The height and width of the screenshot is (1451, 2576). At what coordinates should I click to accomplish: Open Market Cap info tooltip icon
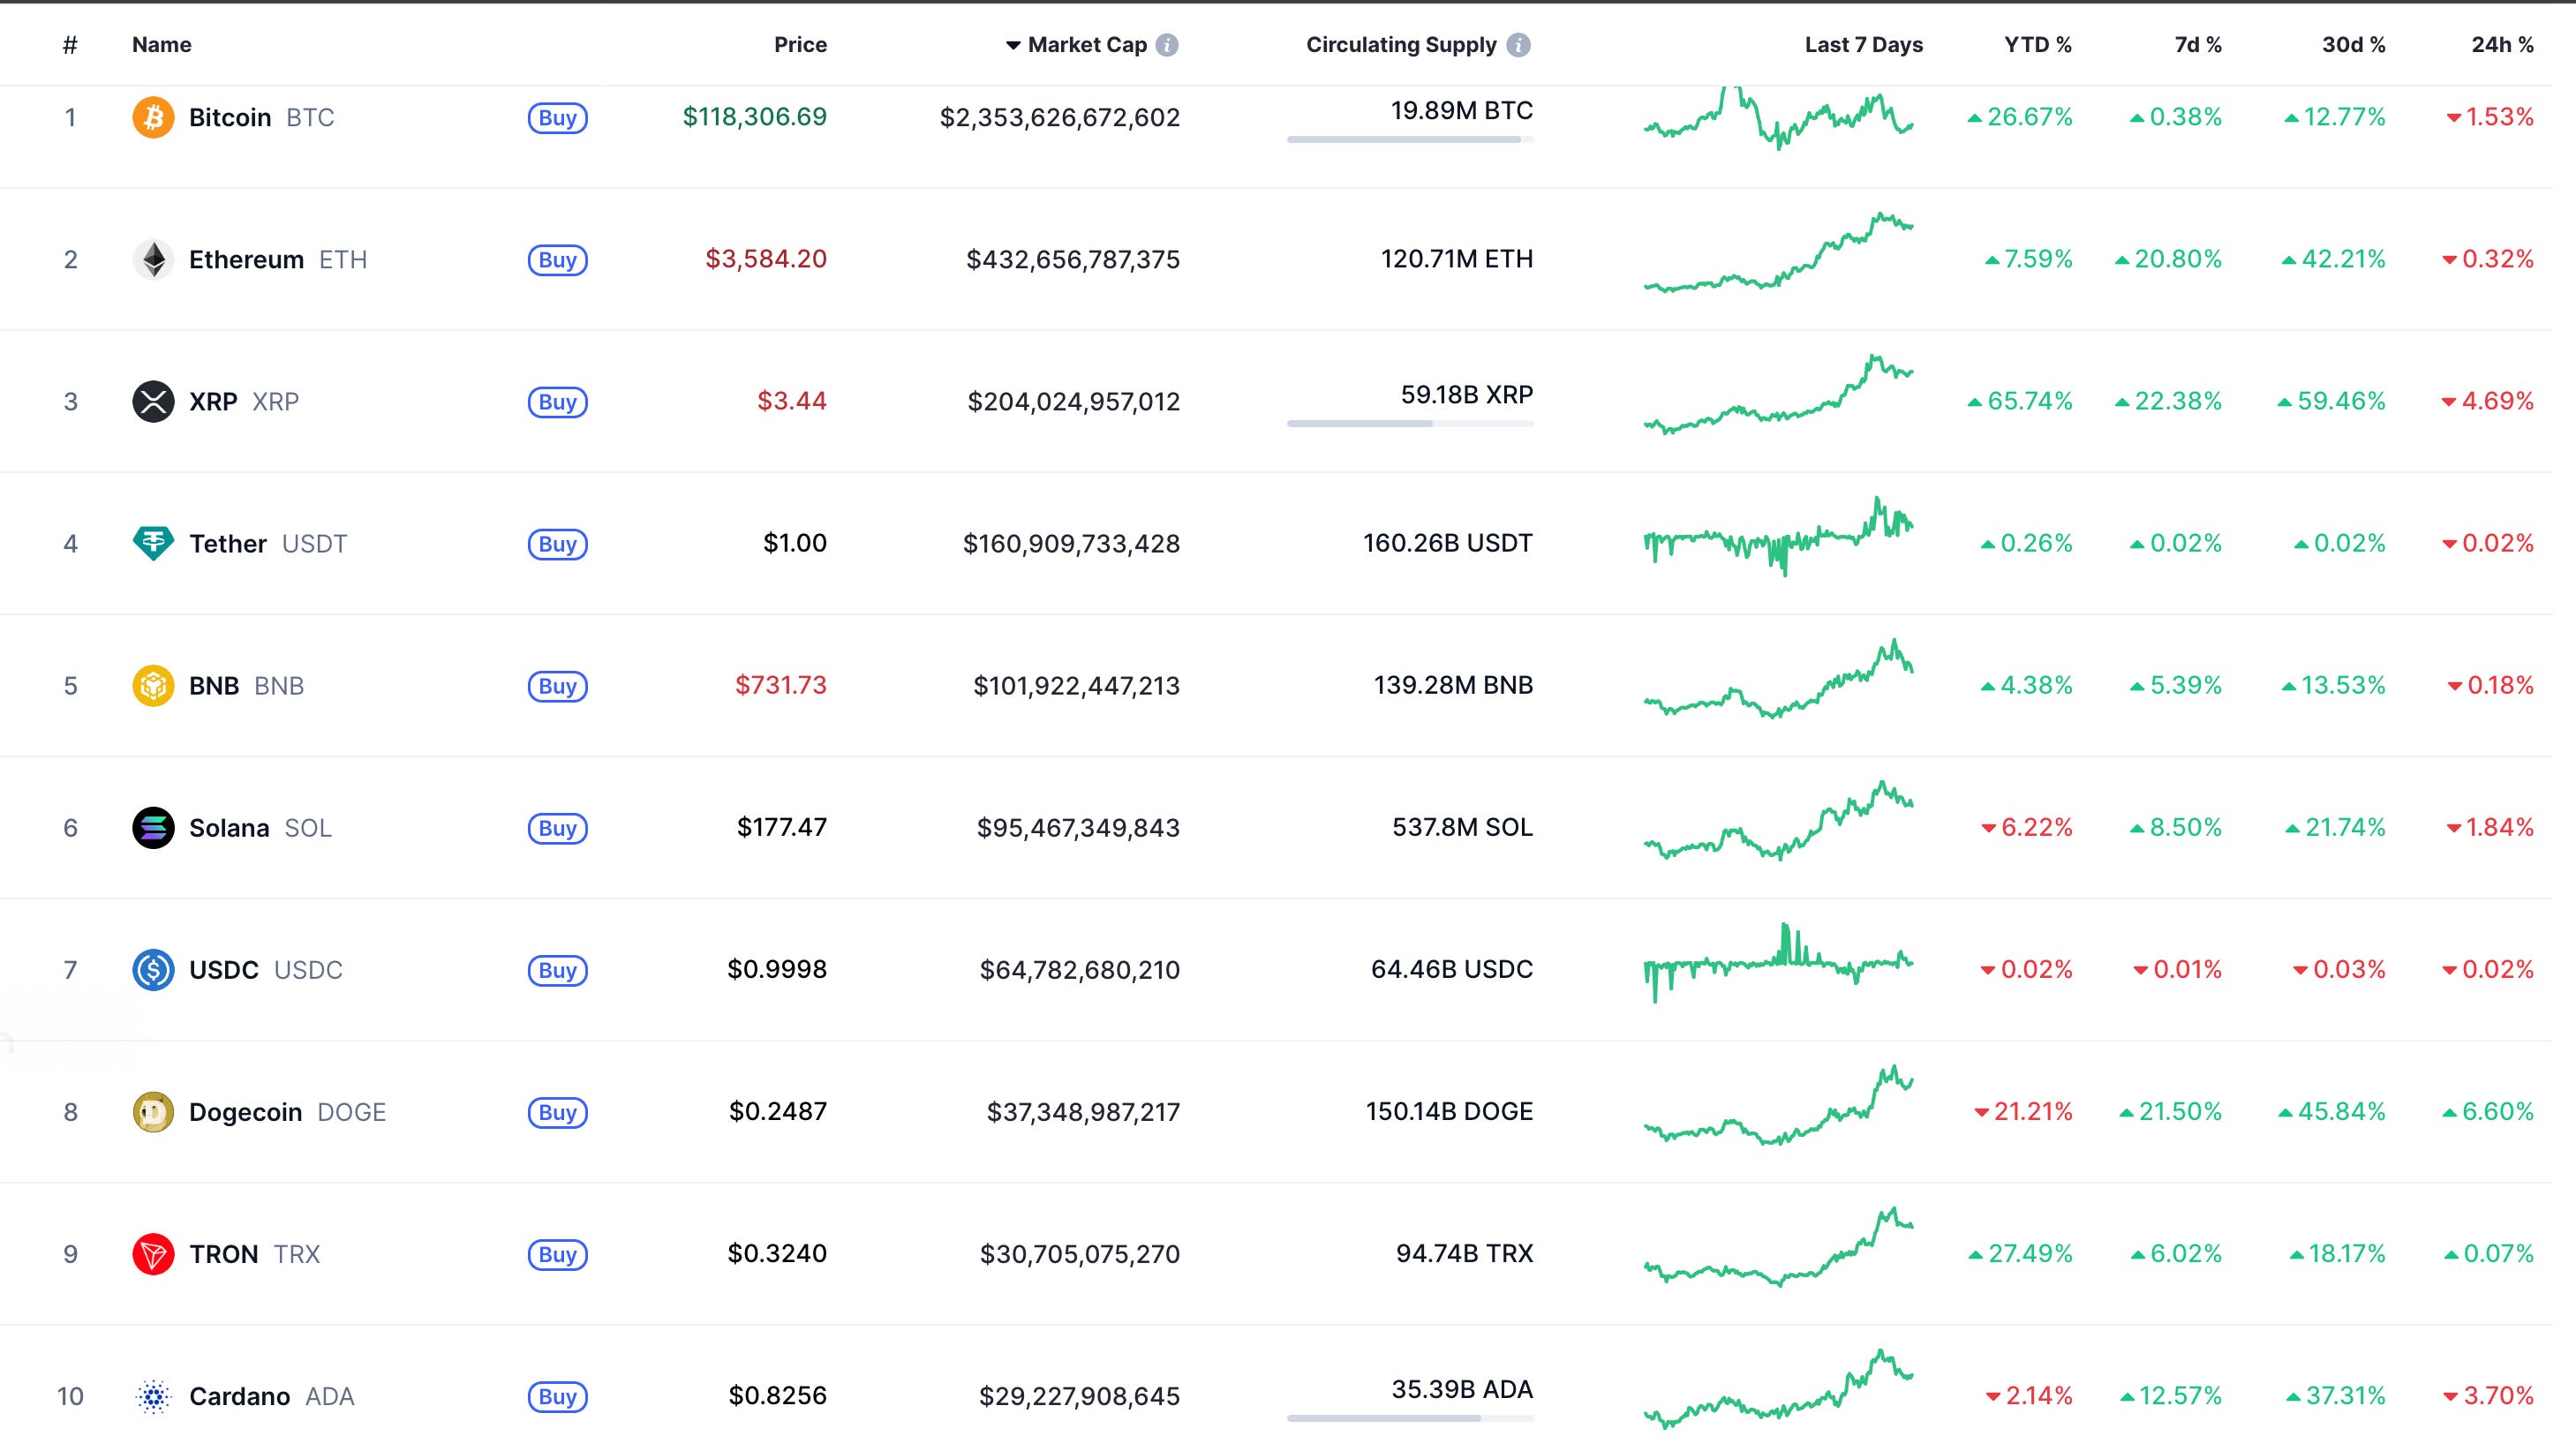(x=1167, y=45)
